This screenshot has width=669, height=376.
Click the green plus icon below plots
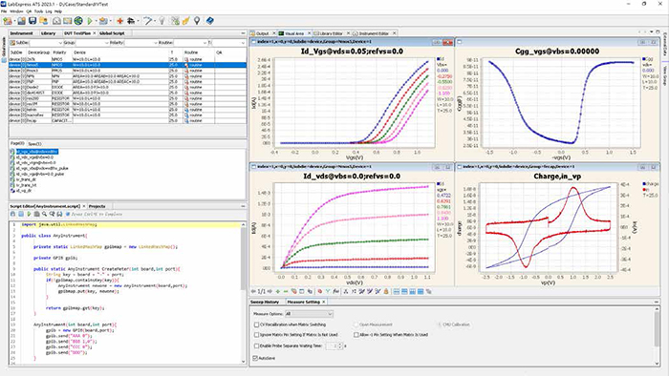point(278,291)
